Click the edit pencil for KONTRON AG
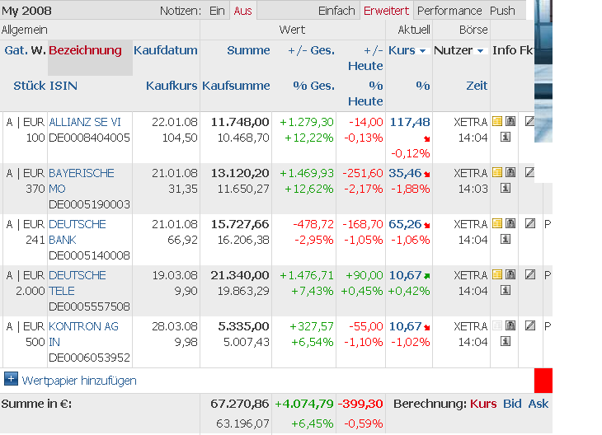The width and height of the screenshot is (602, 435). pos(529,326)
